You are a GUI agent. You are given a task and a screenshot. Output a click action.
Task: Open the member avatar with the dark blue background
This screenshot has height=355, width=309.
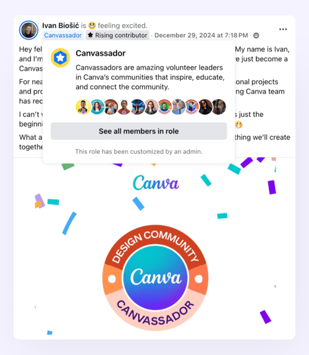(x=138, y=107)
